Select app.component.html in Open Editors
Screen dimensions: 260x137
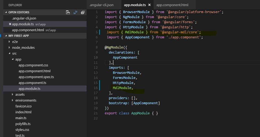[28, 30]
